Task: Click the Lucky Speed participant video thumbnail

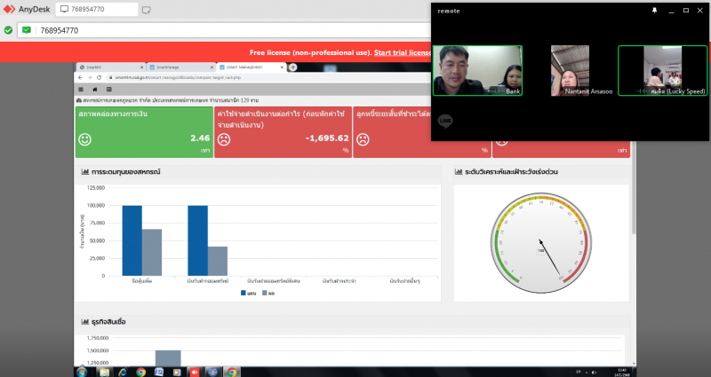Action: click(662, 71)
